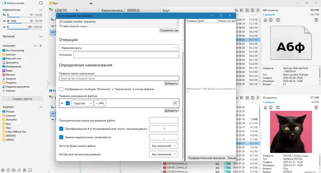
Task: Uncheck Замена недопустимых символов на
Action: pyautogui.click(x=61, y=137)
